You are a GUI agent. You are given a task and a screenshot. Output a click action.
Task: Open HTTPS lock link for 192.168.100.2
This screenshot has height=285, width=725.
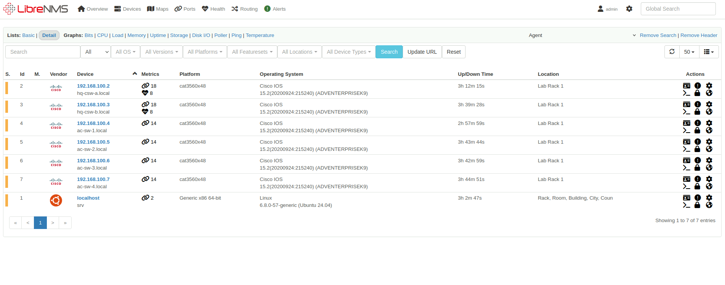point(697,93)
